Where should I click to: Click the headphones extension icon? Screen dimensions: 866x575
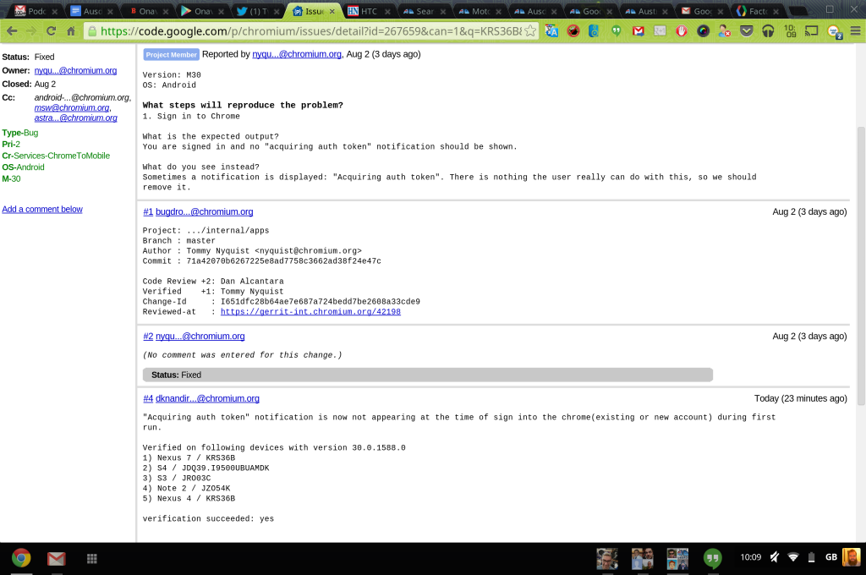coord(768,31)
